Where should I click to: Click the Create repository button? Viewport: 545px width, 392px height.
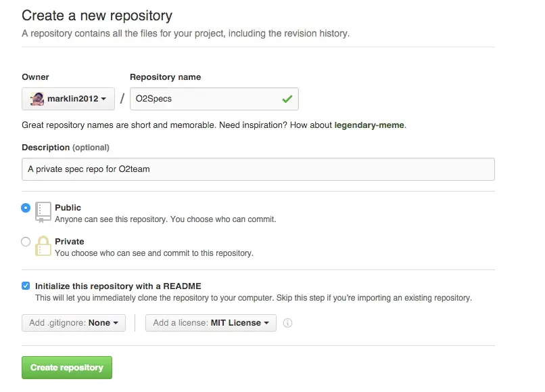(x=67, y=367)
